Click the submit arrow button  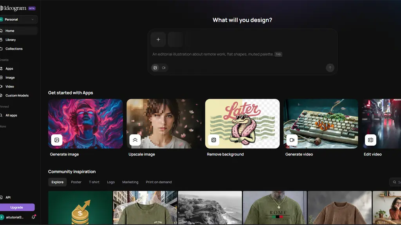pyautogui.click(x=330, y=68)
